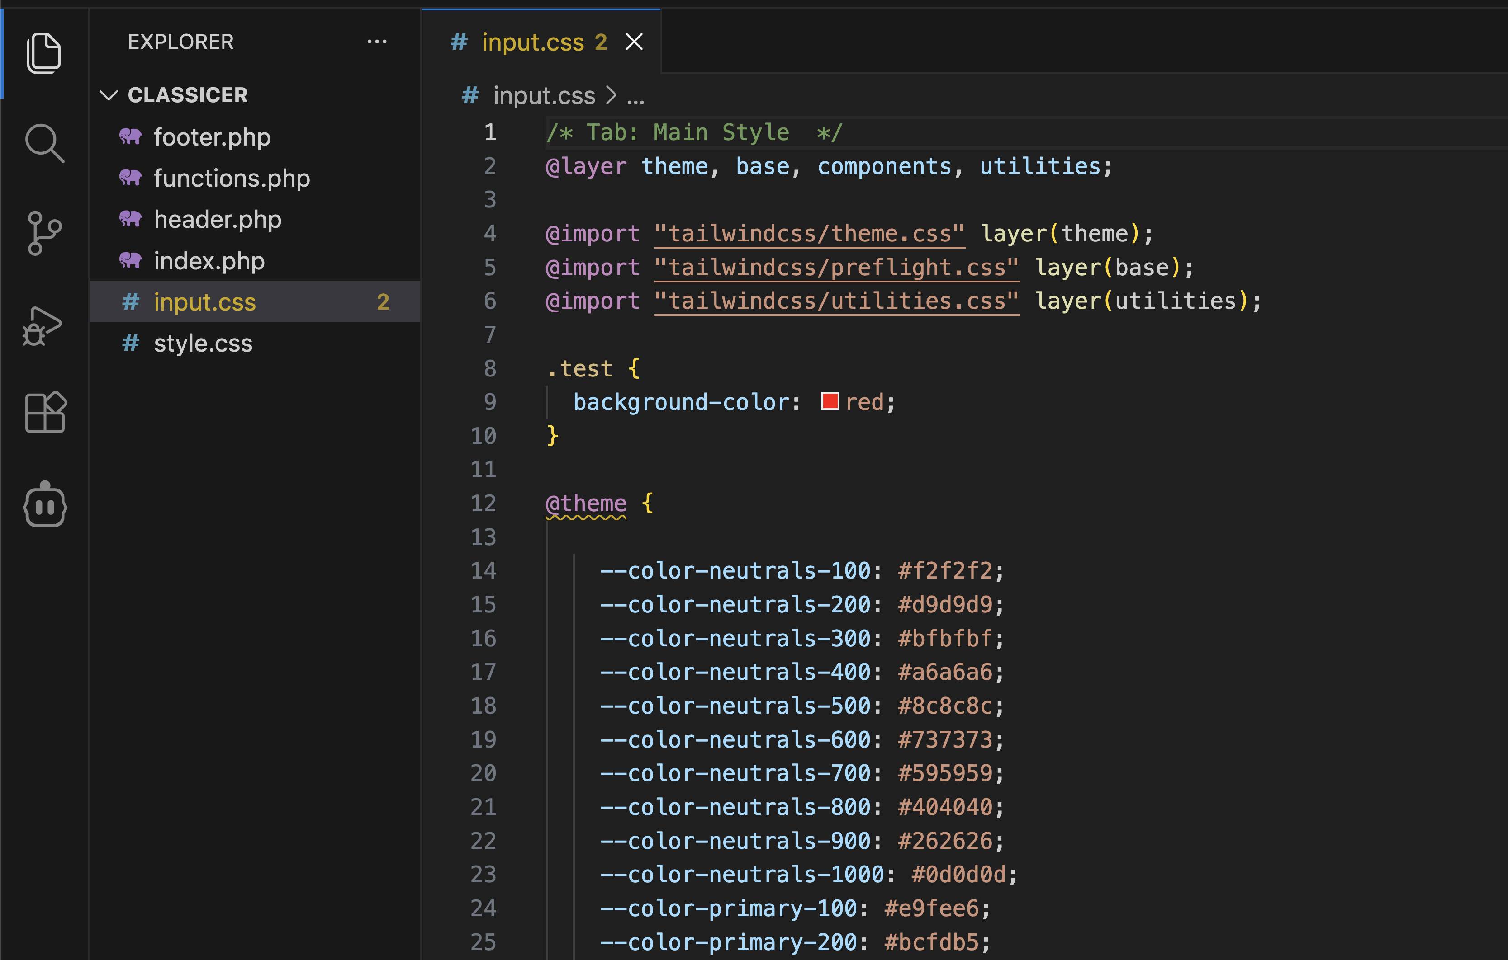This screenshot has height=960, width=1508.
Task: Click the closing brace on line 10
Action: 552,436
